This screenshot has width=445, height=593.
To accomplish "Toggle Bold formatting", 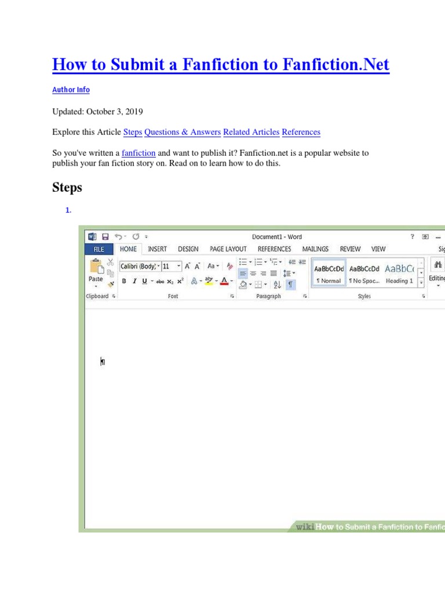I will (124, 281).
